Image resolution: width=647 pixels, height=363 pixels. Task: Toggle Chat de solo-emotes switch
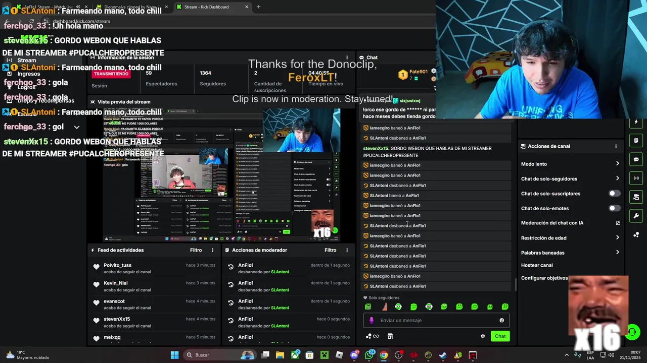coord(614,208)
